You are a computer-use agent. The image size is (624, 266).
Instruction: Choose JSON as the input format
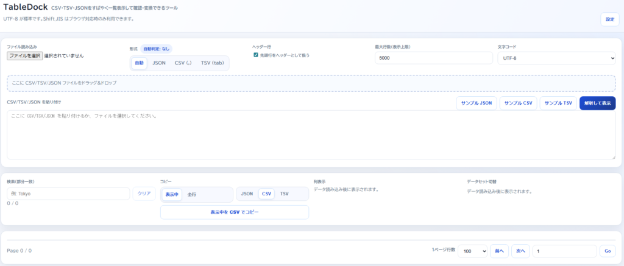click(158, 63)
